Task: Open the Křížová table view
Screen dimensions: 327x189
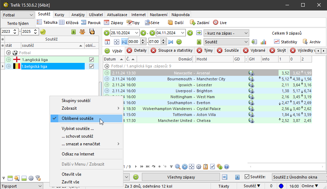Action: tap(69, 23)
